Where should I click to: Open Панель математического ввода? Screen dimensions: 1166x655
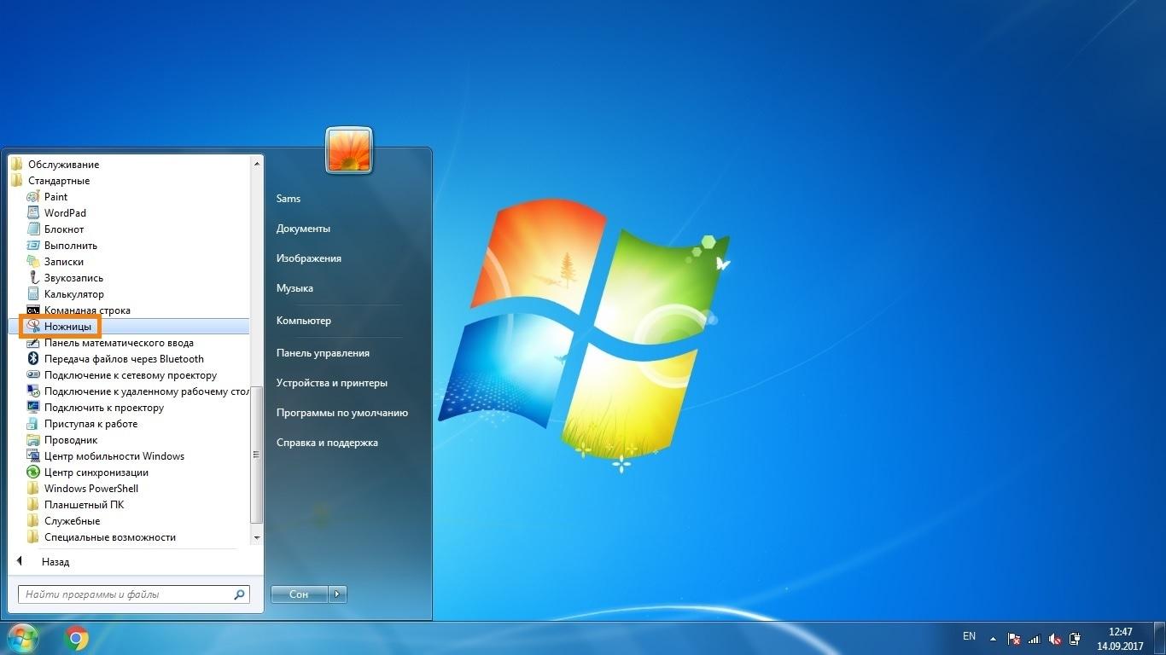coord(119,343)
